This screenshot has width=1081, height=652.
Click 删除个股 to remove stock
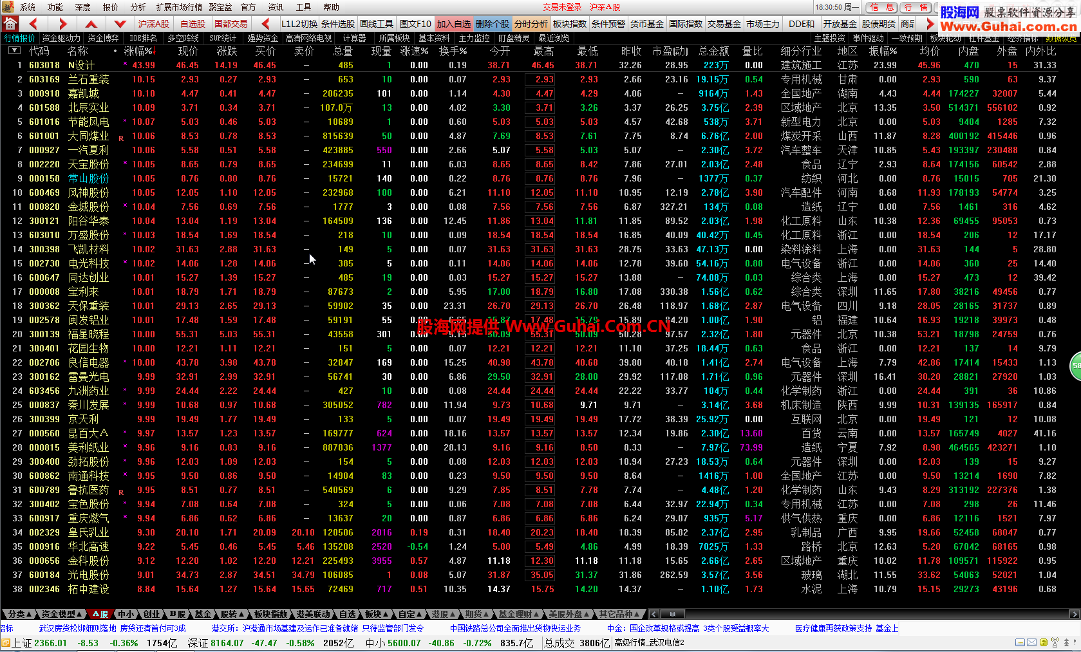pyautogui.click(x=493, y=24)
